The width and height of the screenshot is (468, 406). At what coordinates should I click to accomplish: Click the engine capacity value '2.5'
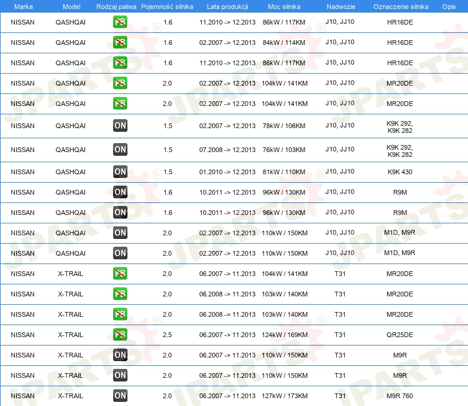167,335
